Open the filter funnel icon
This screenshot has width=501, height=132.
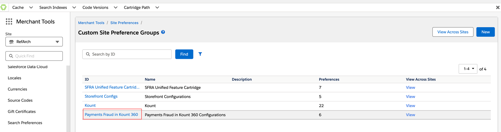click(200, 54)
